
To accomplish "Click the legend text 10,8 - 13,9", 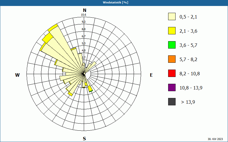I will click(x=191, y=88).
